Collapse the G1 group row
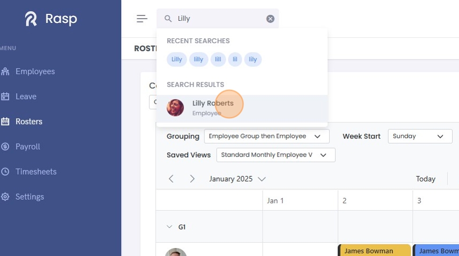The height and width of the screenshot is (256, 459). (169, 227)
